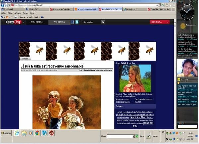Click the page scrollbar down arrow
The image size is (199, 144).
pyautogui.click(x=175, y=126)
